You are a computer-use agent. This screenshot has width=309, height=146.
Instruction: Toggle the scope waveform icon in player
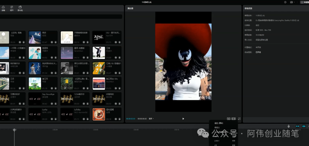point(229,119)
